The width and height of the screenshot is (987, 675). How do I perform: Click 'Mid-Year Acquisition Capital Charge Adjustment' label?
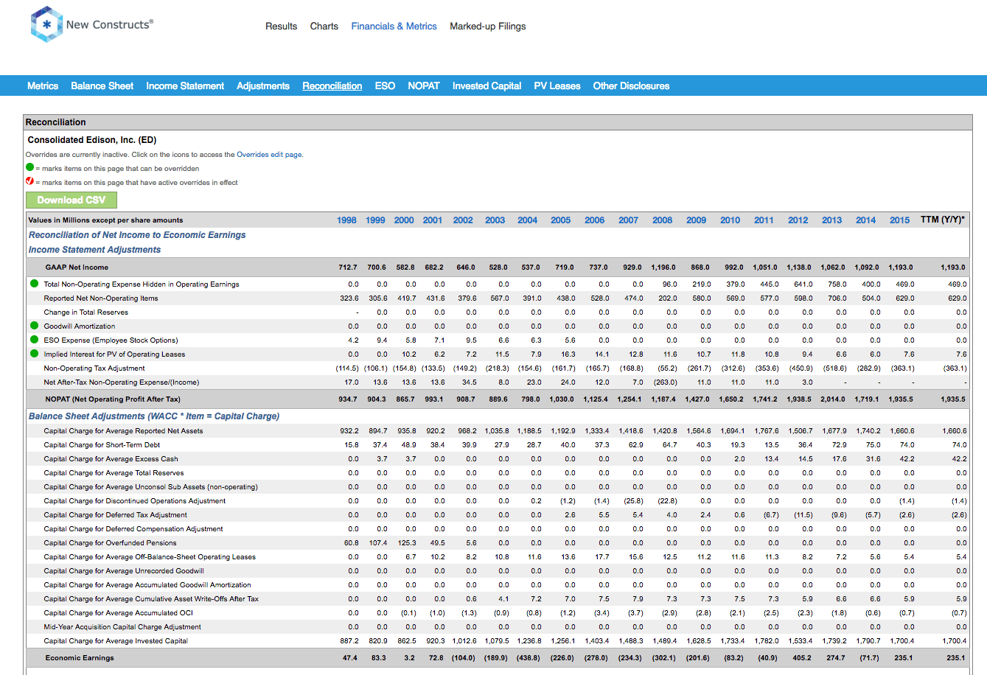[x=122, y=626]
